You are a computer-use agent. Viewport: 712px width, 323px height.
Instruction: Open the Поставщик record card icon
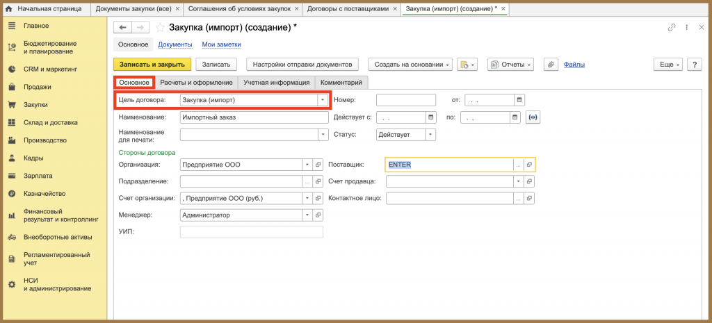pos(529,165)
